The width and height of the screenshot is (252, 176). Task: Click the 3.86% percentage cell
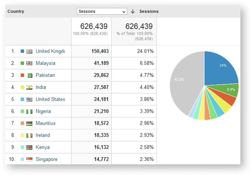(x=147, y=99)
